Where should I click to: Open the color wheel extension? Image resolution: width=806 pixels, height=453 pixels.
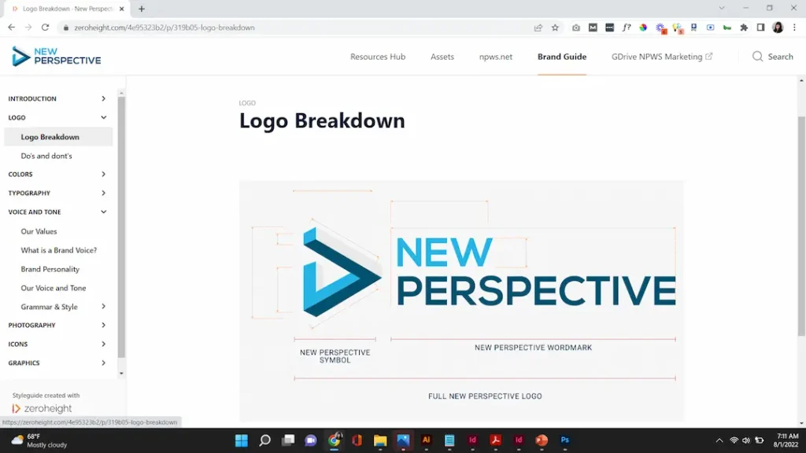pyautogui.click(x=643, y=28)
